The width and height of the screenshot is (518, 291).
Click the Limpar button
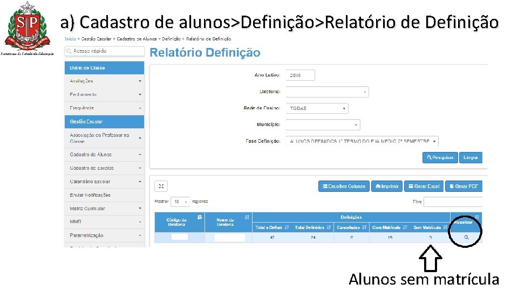point(471,157)
